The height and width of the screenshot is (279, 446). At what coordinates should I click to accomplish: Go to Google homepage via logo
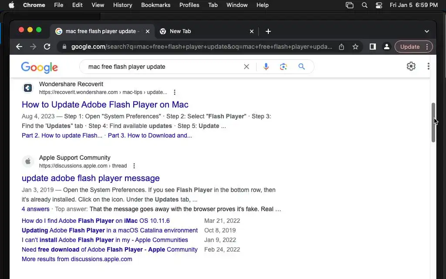[39, 67]
